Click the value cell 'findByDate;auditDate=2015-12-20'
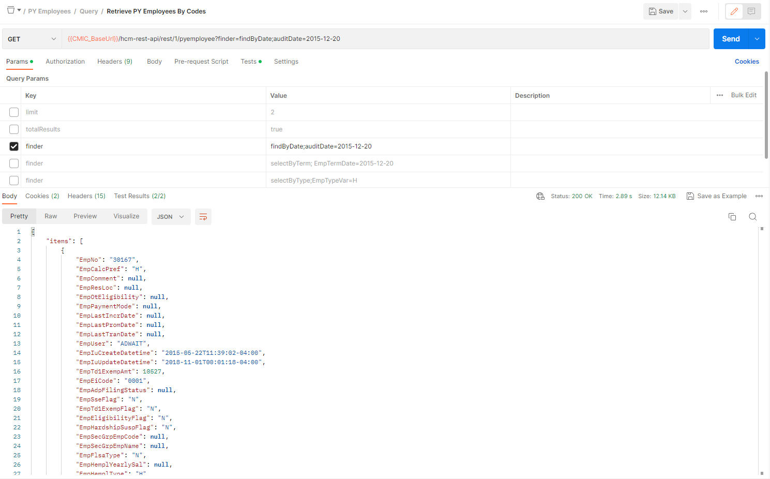Screen dimensions: 770x479 click(388, 146)
